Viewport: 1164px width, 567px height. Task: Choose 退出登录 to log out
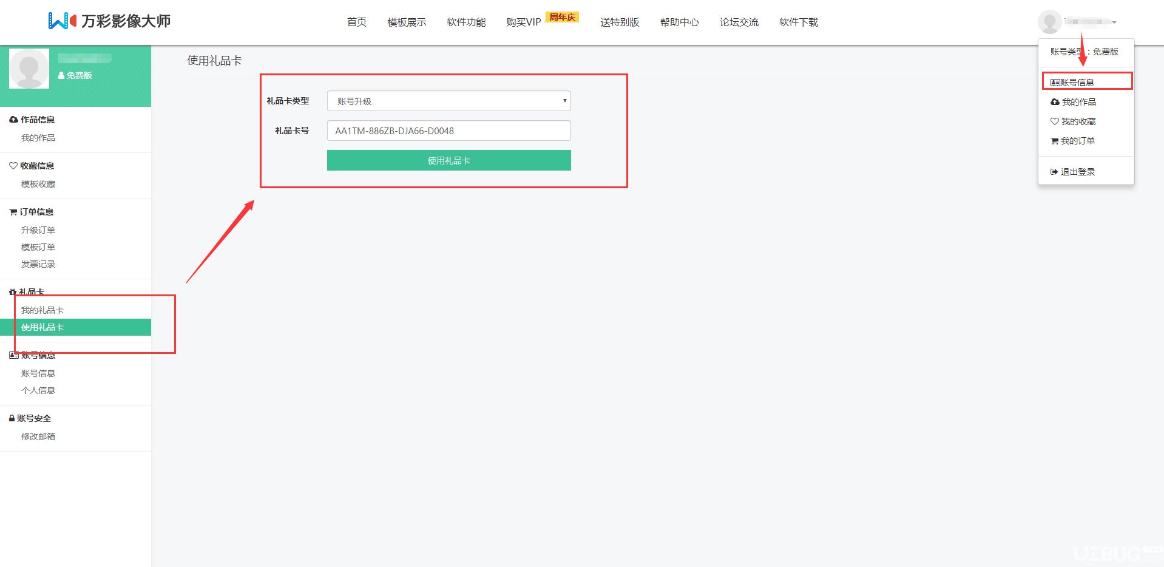(1086, 172)
